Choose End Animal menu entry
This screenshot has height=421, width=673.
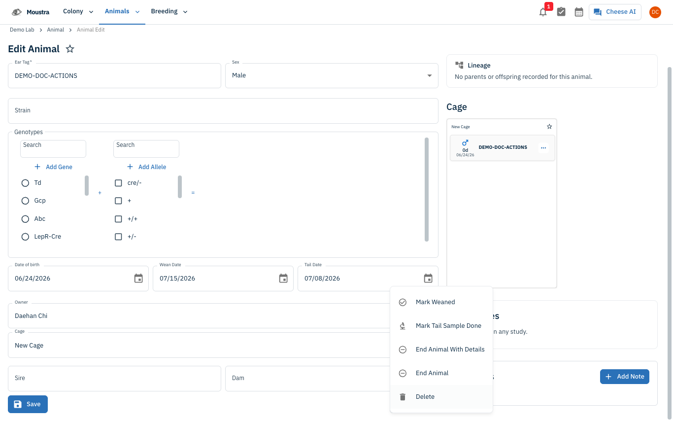coord(441,373)
